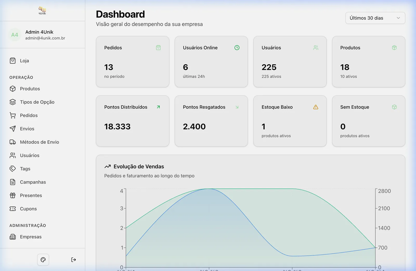The image size is (416, 271).
Task: Go to Loja in sidebar
Action: 24,61
